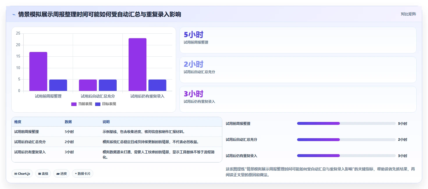Click chart x-axis label 试用前周报整理
Viewport: 428px width, 189px height.
click(48, 96)
